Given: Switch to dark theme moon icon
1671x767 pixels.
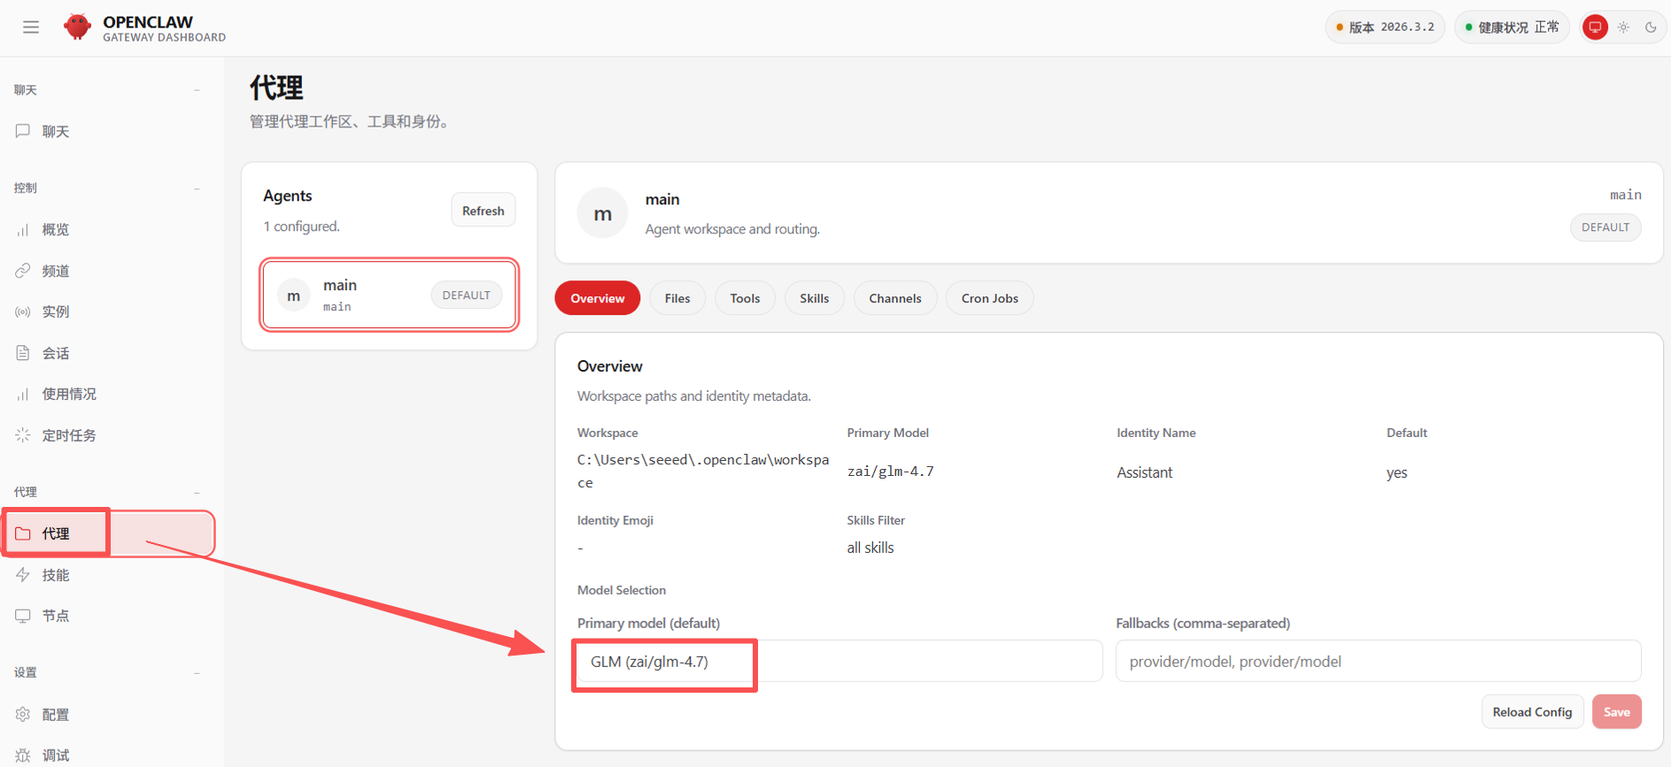Looking at the screenshot, I should [1651, 27].
